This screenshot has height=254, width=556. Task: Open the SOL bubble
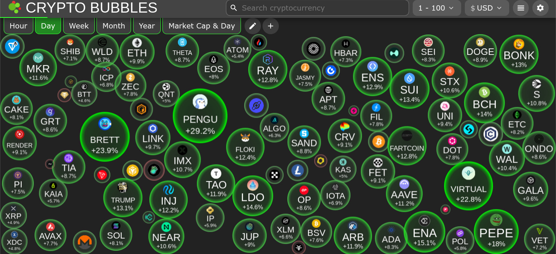click(116, 234)
